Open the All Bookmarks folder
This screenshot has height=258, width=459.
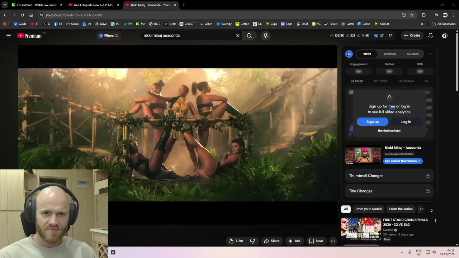[x=444, y=24]
